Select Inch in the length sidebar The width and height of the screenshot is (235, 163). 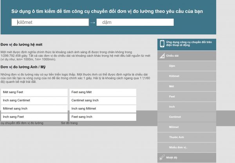(x=187, y=107)
